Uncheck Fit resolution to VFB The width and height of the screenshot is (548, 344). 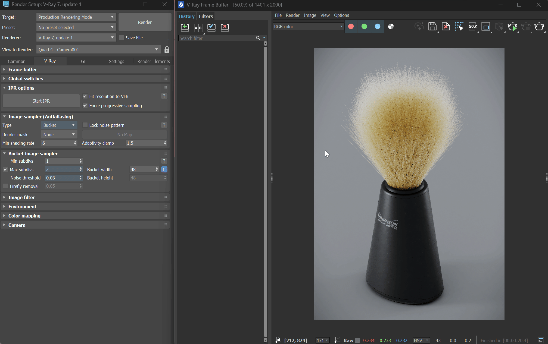(85, 96)
